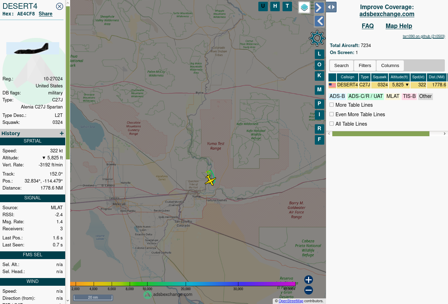Viewport: 448px width, 304px height.
Task: Sort by the flag column header
Action: [x=332, y=77]
